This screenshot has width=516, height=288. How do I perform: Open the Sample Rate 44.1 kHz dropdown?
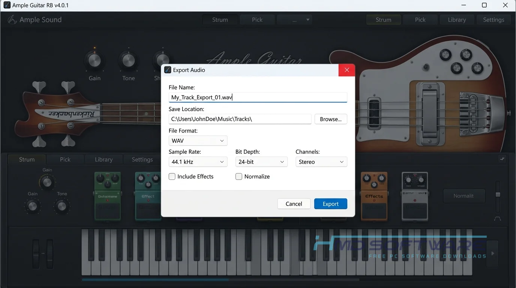pos(198,162)
